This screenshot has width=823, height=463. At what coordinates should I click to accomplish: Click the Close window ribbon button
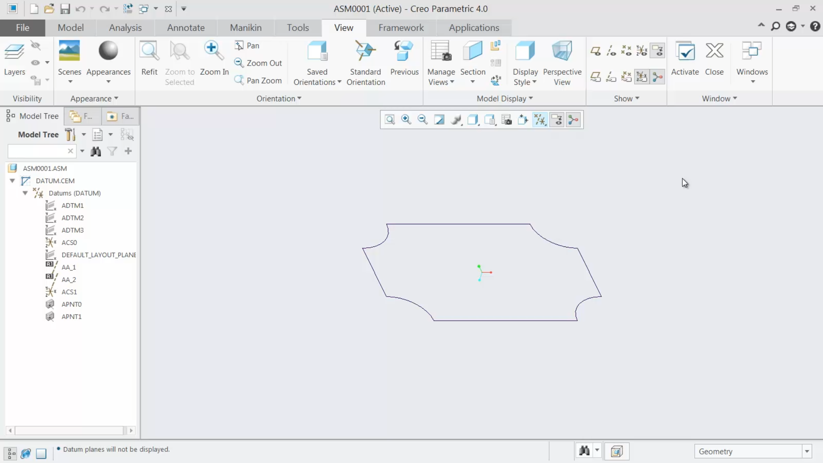[714, 59]
